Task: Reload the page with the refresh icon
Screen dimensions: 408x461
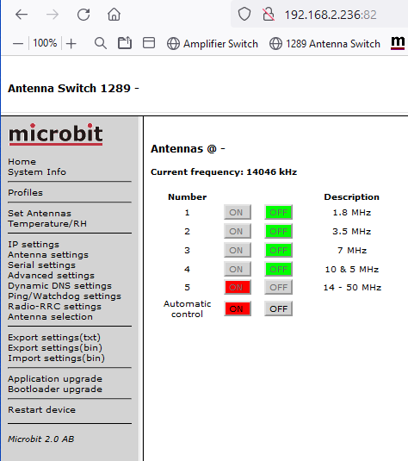Action: [x=83, y=14]
